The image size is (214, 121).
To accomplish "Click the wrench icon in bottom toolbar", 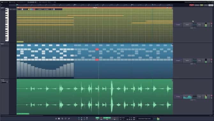I will pos(69,118).
